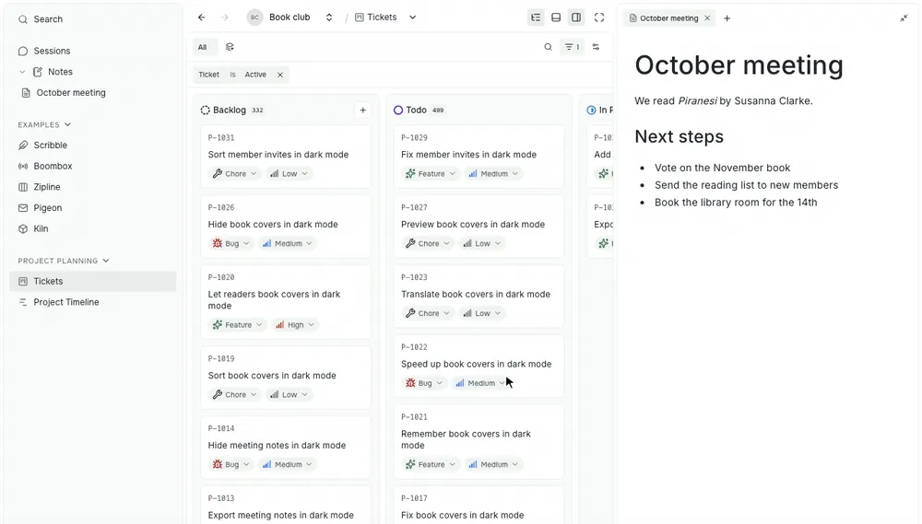The image size is (922, 524).
Task: Open Bug type dropdown on P-1026
Action: click(231, 244)
